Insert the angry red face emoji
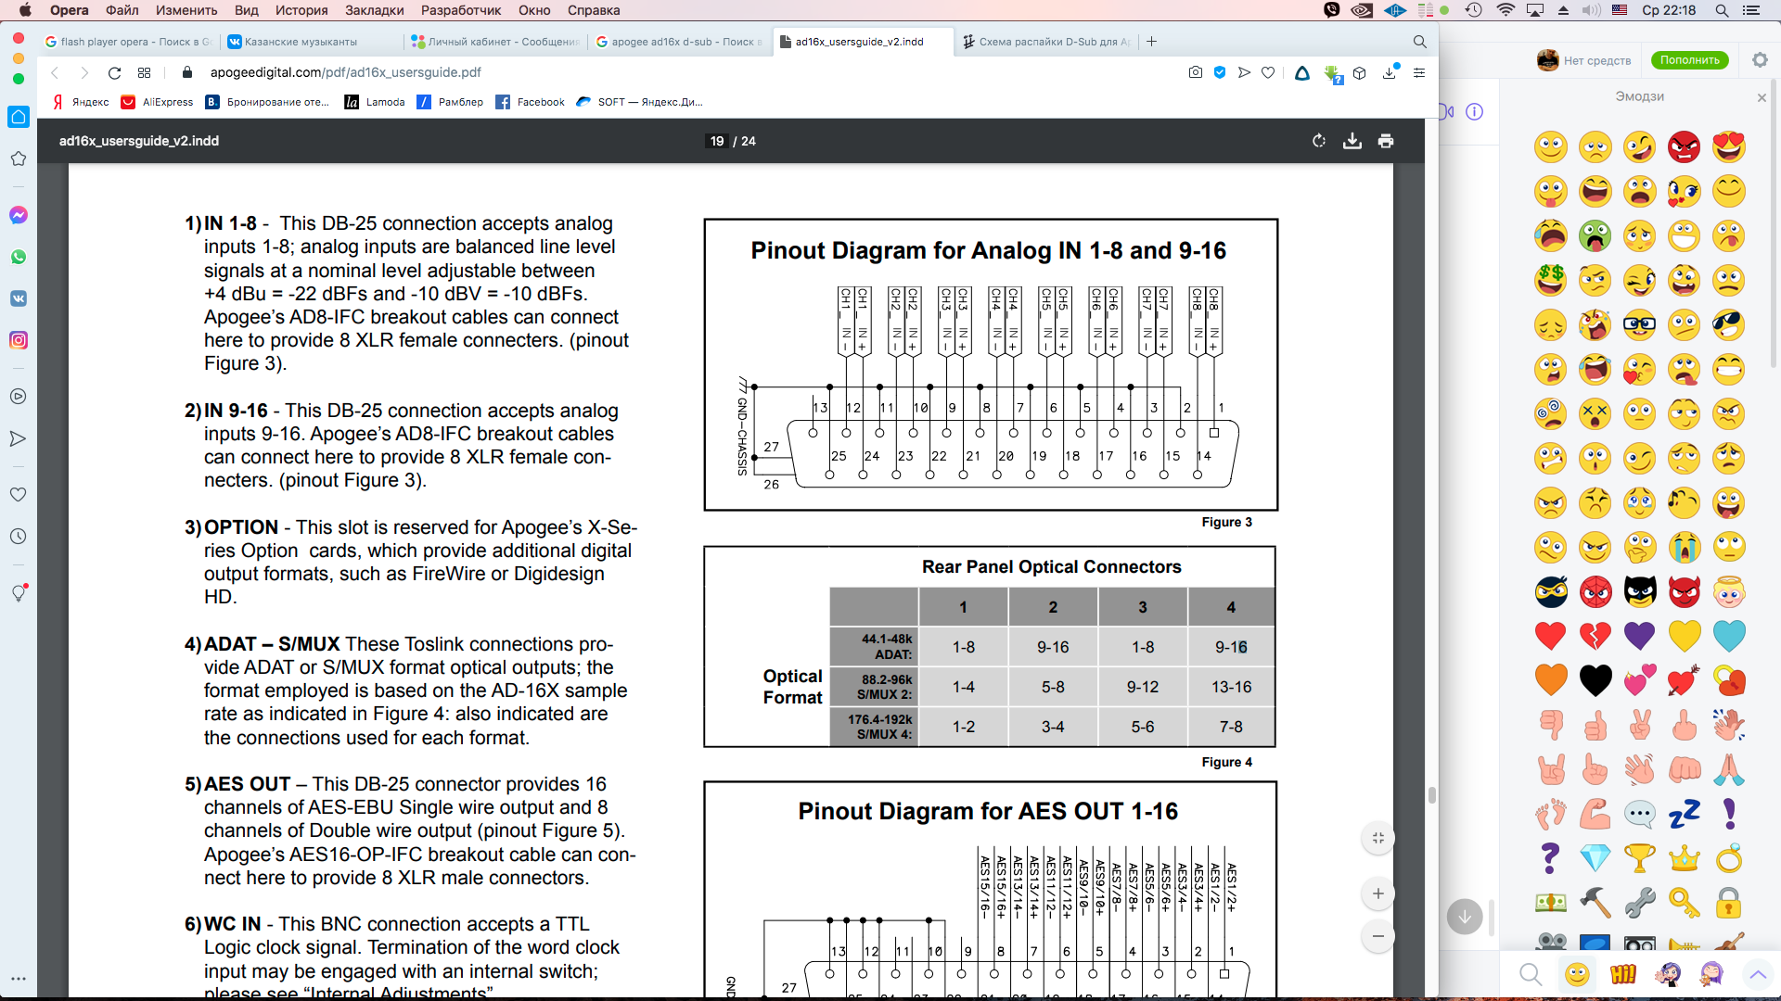Screen dimensions: 1781x1001 (1685, 146)
